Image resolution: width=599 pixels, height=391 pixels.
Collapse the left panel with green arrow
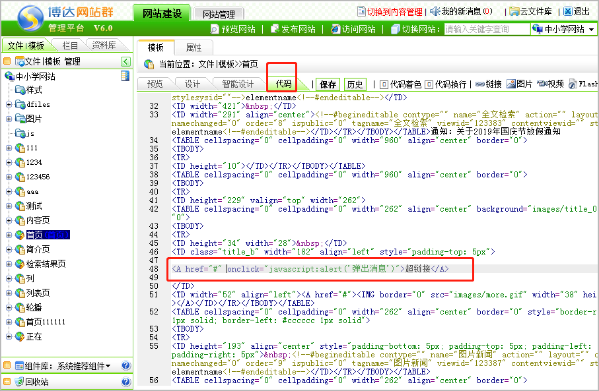tap(125, 61)
